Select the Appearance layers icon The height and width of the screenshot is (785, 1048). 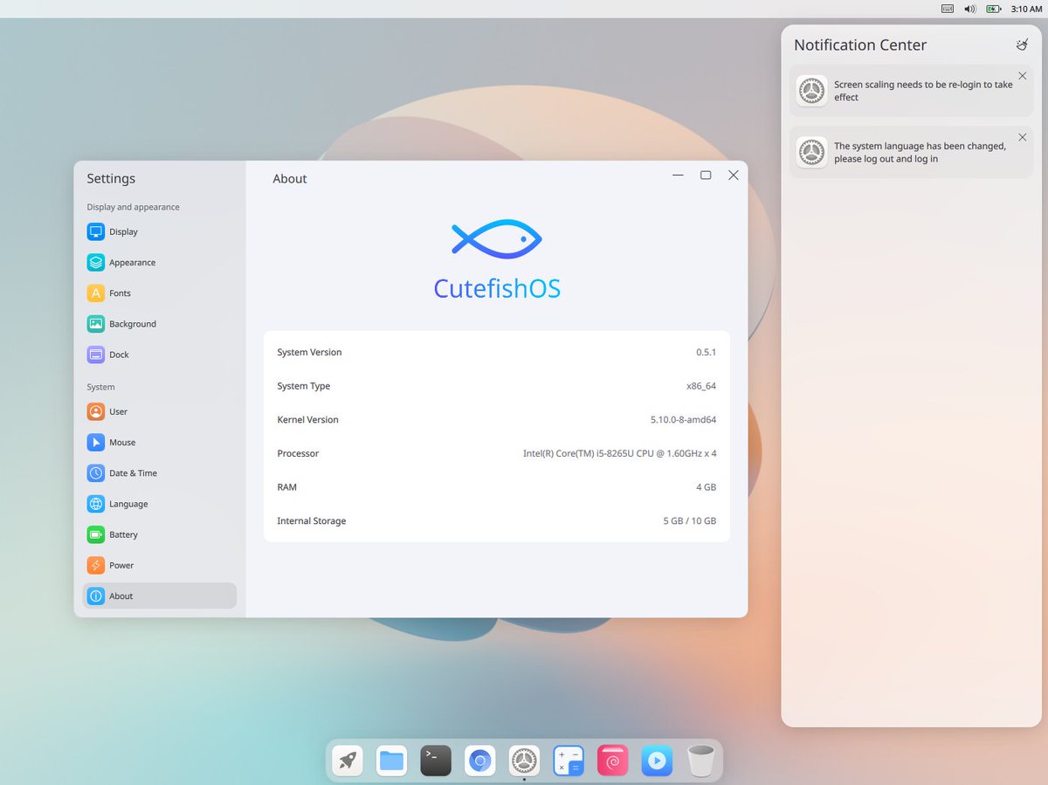coord(96,262)
